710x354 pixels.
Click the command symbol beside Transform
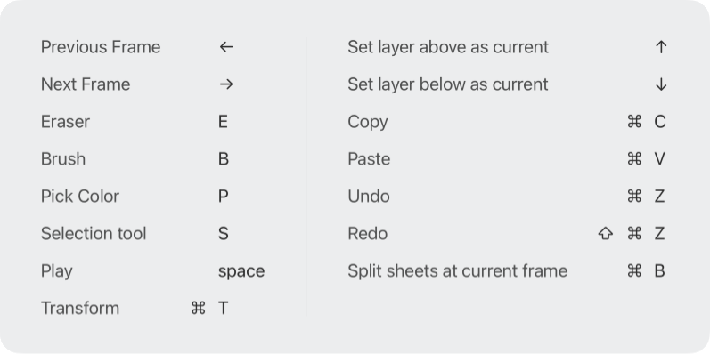[x=199, y=308]
